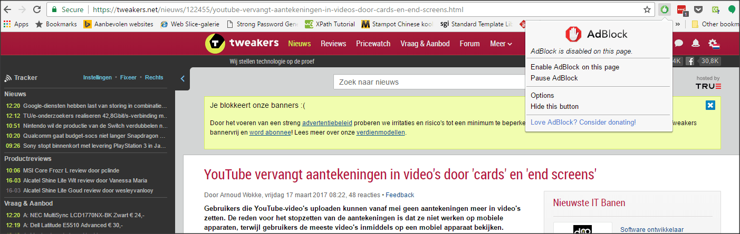The height and width of the screenshot is (234, 740).
Task: Open the red LastPass extension icon
Action: click(682, 9)
